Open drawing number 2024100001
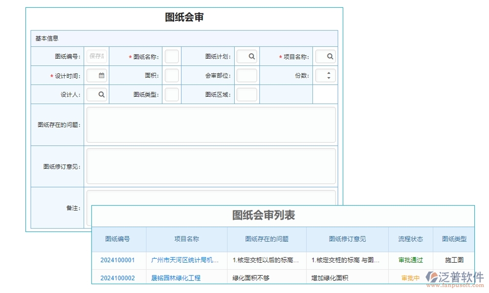Image resolution: width=489 pixels, height=293 pixels. 117,260
